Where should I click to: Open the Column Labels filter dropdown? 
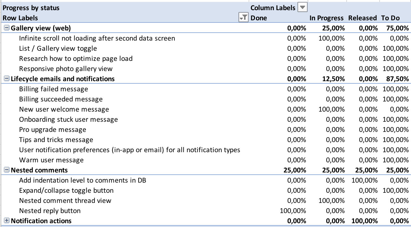click(x=303, y=8)
